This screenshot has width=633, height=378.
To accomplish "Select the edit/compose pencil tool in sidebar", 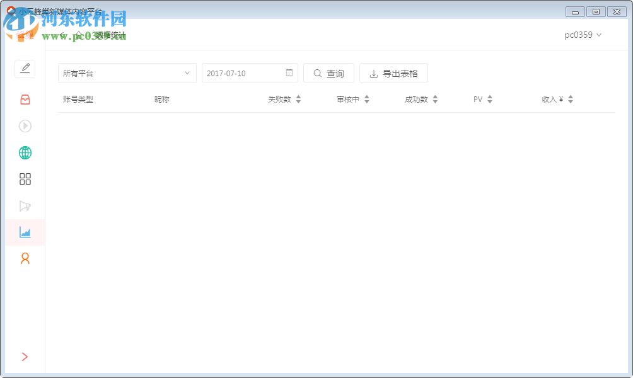I will coord(25,68).
